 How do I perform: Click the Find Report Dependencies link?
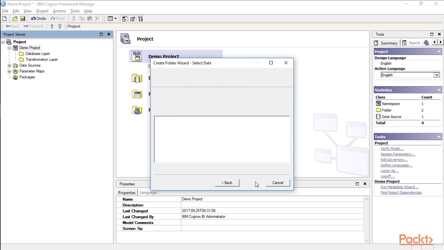[401, 193]
